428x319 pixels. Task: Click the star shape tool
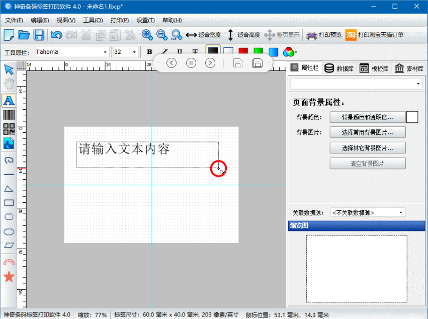[9, 276]
